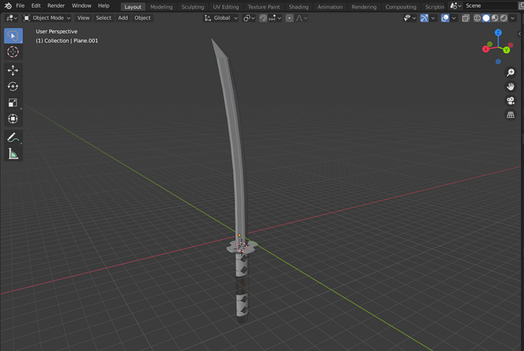The width and height of the screenshot is (524, 351).
Task: Click the pan view hand icon
Action: pos(510,87)
